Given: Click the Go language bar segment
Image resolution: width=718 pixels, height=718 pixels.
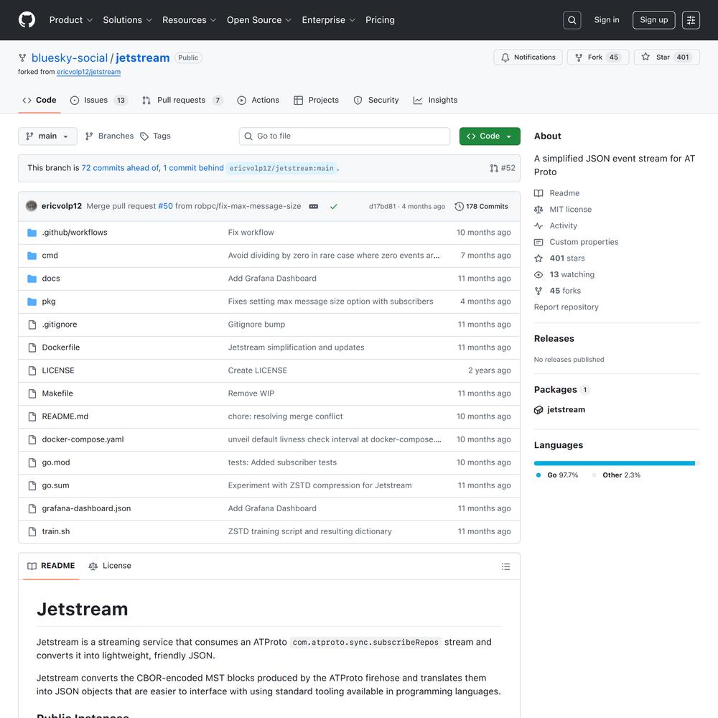Looking at the screenshot, I should (x=614, y=463).
